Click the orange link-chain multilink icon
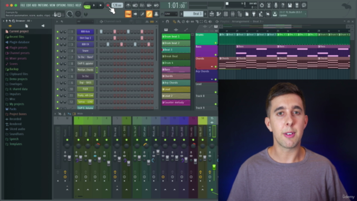 pos(149,14)
